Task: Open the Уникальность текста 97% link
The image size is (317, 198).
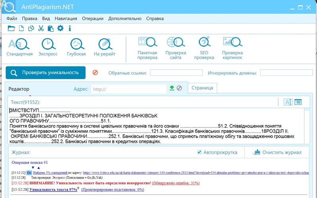Action: coord(53,190)
